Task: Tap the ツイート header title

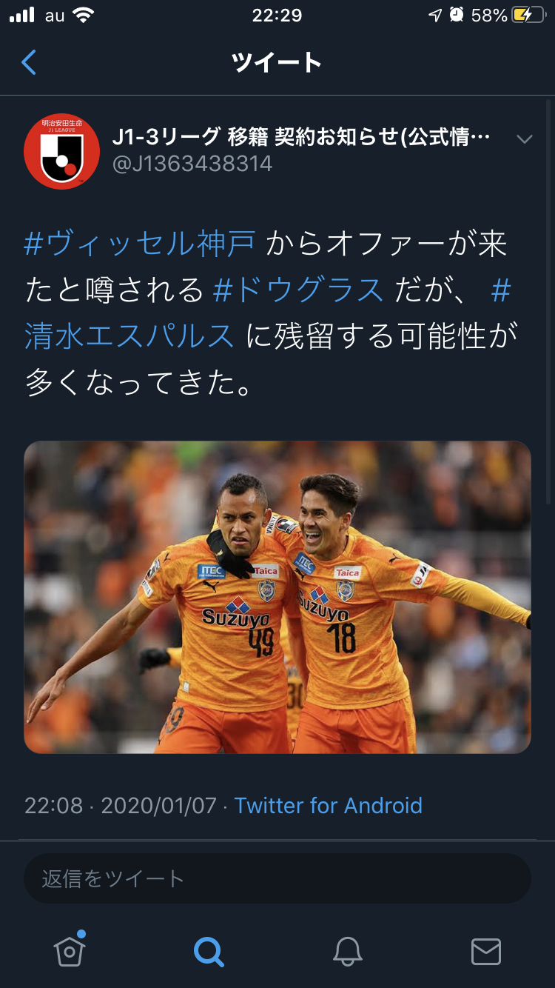Action: point(277,62)
